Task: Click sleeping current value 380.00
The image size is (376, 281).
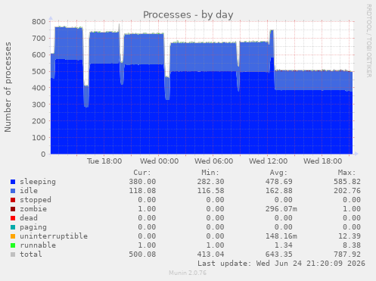Action: click(142, 182)
